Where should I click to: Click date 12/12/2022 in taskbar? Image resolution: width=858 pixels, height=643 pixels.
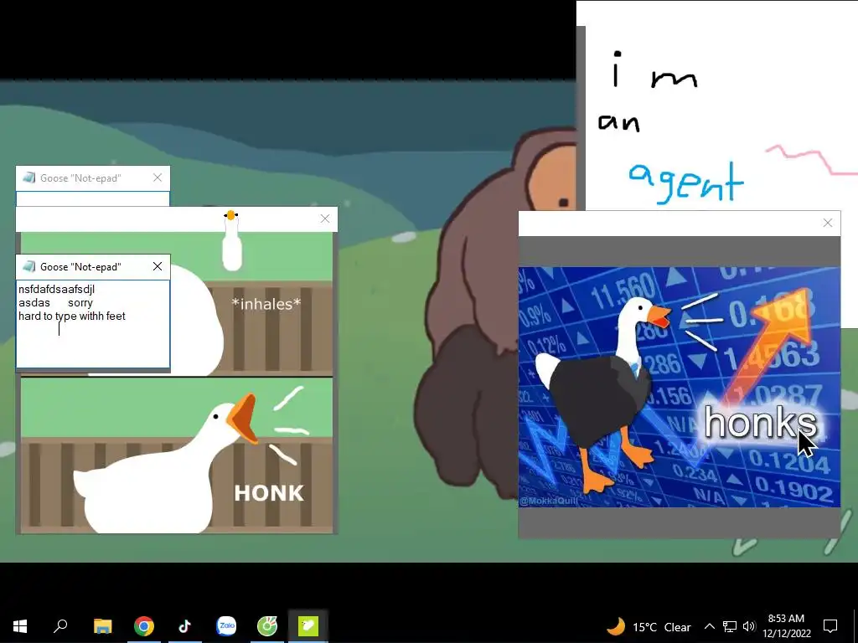[787, 634]
